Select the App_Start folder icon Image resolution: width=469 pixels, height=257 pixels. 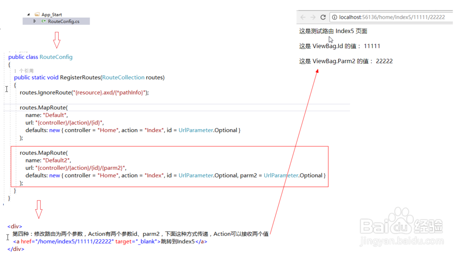coord(37,15)
